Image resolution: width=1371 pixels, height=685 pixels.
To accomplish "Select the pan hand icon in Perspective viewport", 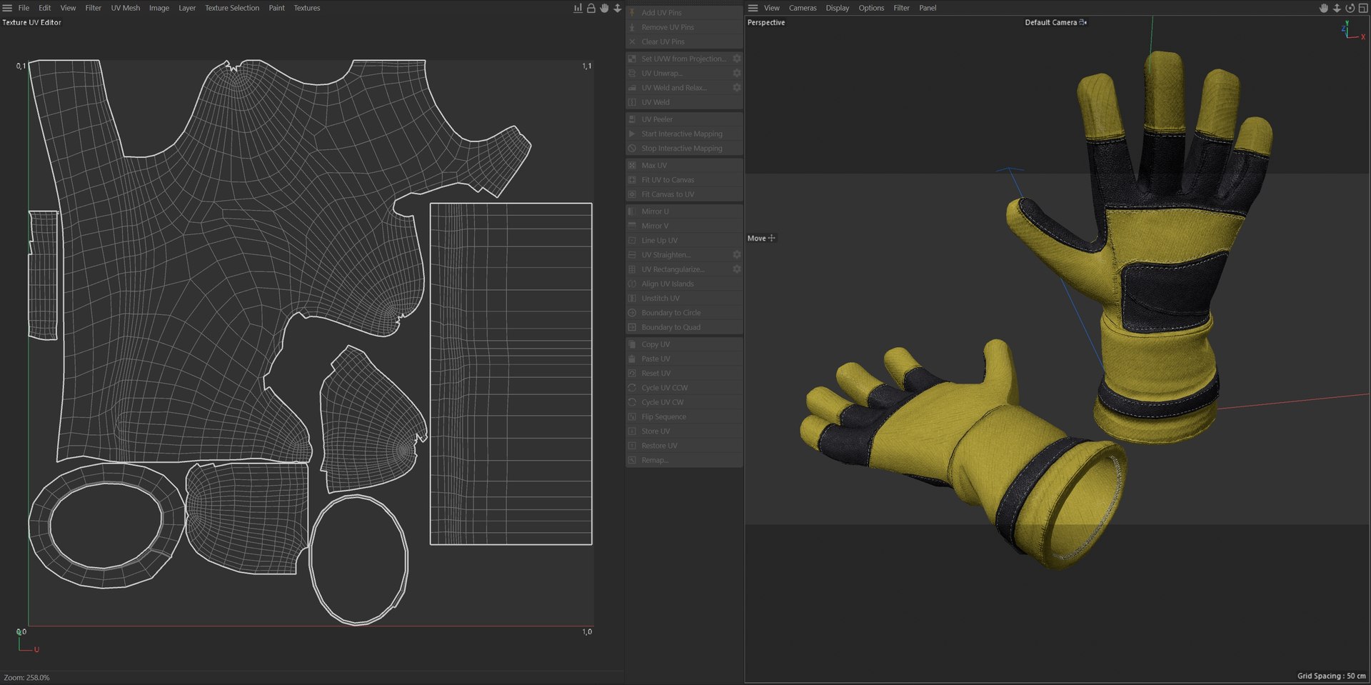I will (x=1323, y=8).
